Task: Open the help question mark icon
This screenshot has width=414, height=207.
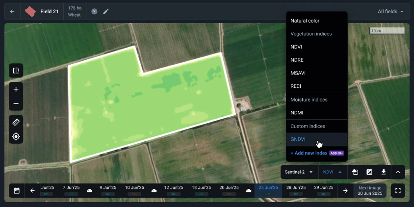Action: (x=94, y=11)
